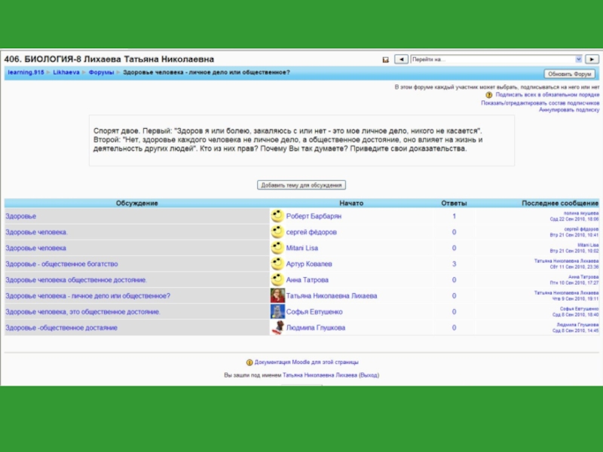Click reply count 0 in Mitani Lisa row
The width and height of the screenshot is (603, 452).
click(x=455, y=249)
